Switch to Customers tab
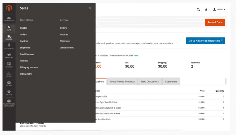Screen dimensions: 236x135 (171, 81)
